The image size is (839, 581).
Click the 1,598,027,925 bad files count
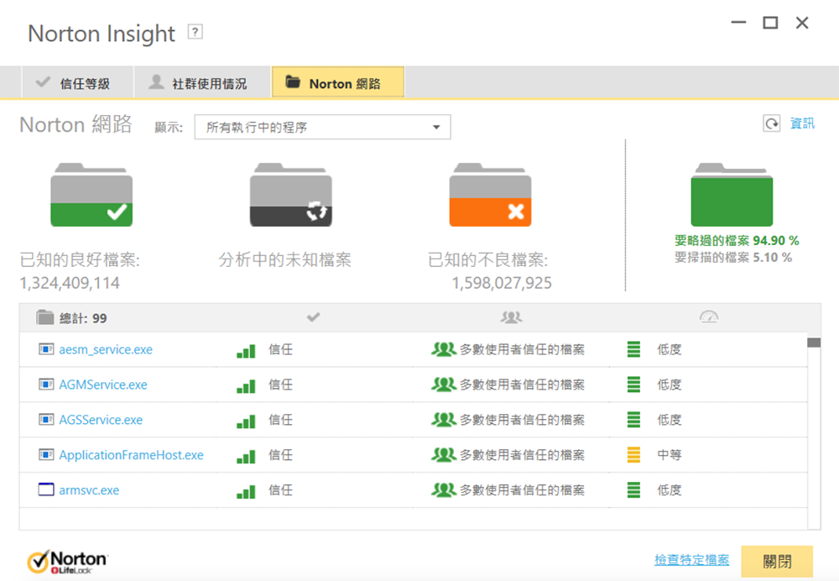[502, 283]
